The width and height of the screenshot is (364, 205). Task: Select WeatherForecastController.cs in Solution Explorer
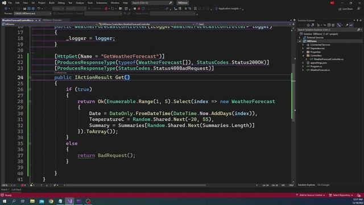pos(328,59)
